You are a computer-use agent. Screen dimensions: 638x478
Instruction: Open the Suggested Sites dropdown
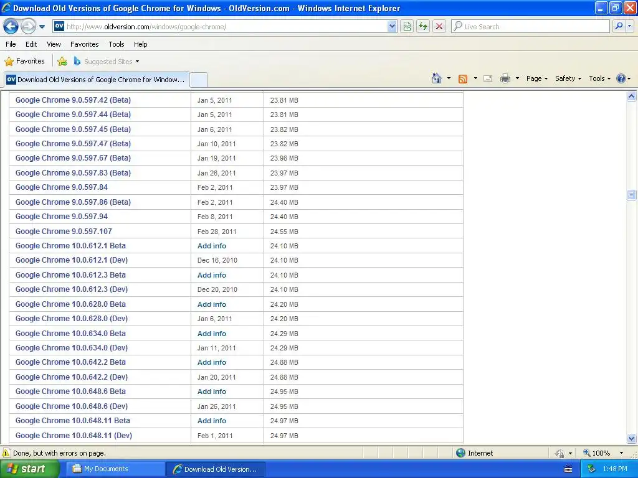107,62
